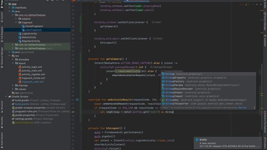Click override gutter icon beside onActivityResult
The image size is (267, 150).
(x=77, y=100)
